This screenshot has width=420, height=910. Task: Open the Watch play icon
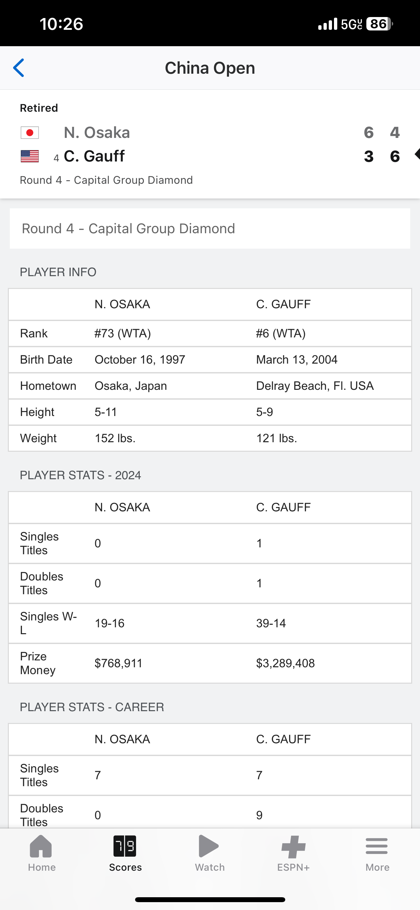coord(209,846)
